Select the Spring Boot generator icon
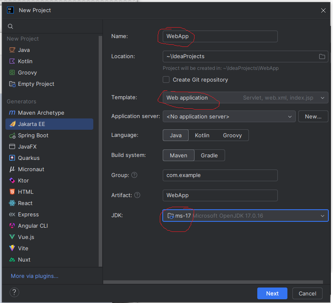 pyautogui.click(x=12, y=136)
